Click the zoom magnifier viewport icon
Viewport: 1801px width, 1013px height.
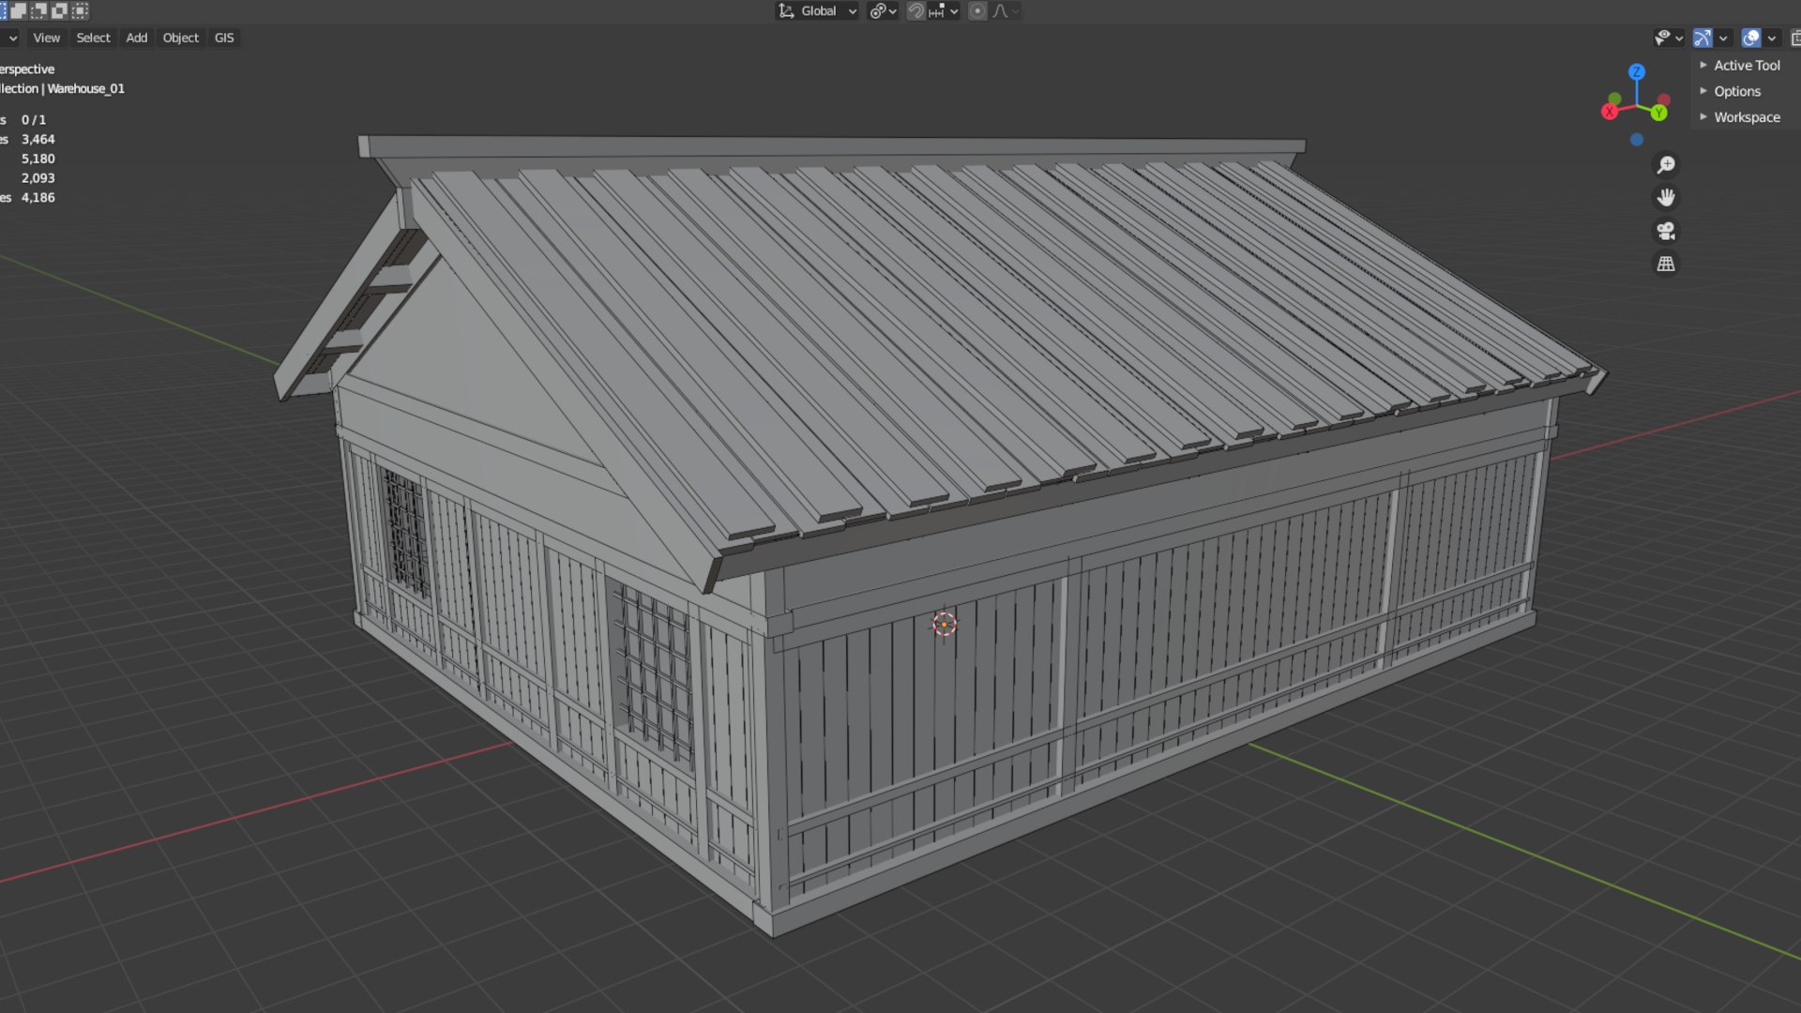[1666, 165]
